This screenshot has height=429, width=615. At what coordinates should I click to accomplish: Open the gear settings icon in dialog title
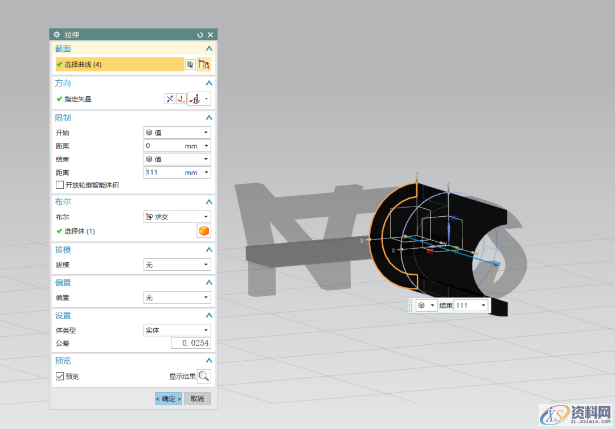pyautogui.click(x=56, y=35)
